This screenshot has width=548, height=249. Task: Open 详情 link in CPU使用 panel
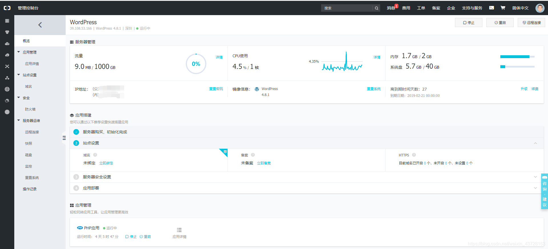pyautogui.click(x=377, y=57)
